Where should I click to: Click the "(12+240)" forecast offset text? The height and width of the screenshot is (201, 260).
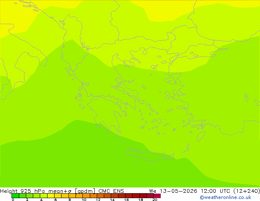246,191
